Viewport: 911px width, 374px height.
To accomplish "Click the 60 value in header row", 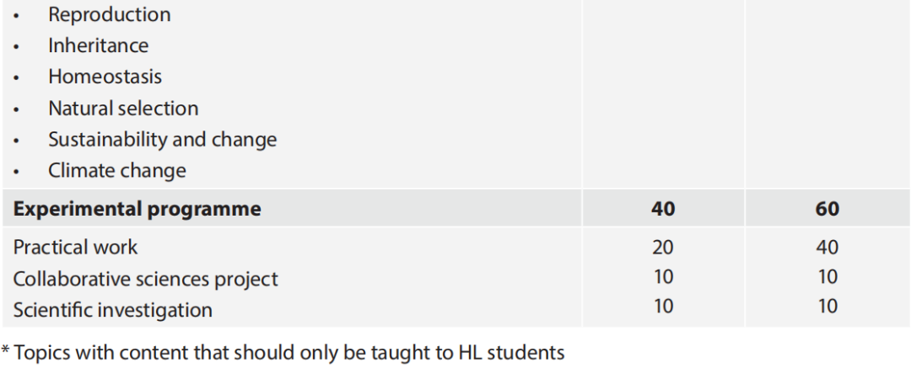I will tap(827, 209).
